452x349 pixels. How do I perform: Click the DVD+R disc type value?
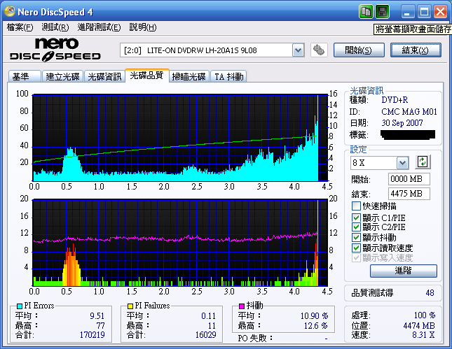click(x=395, y=100)
